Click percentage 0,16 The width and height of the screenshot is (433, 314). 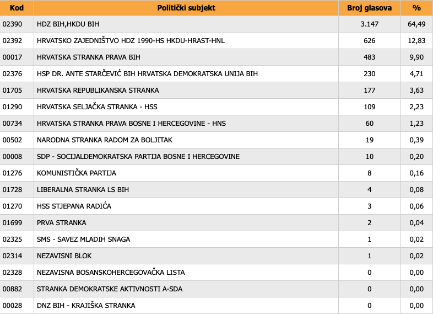click(x=416, y=173)
